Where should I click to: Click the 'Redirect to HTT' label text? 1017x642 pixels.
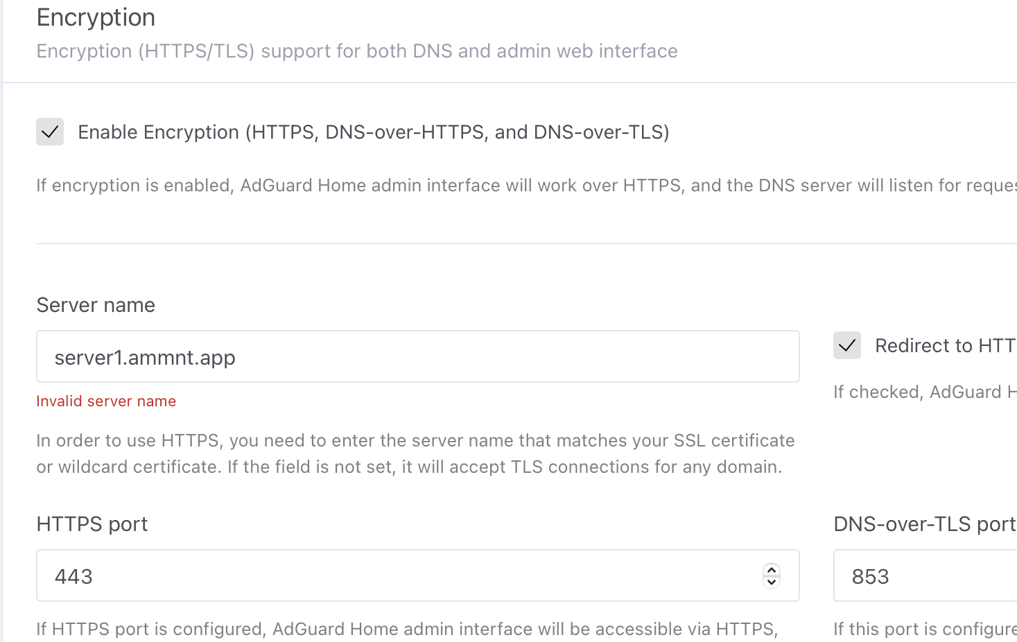coord(946,345)
